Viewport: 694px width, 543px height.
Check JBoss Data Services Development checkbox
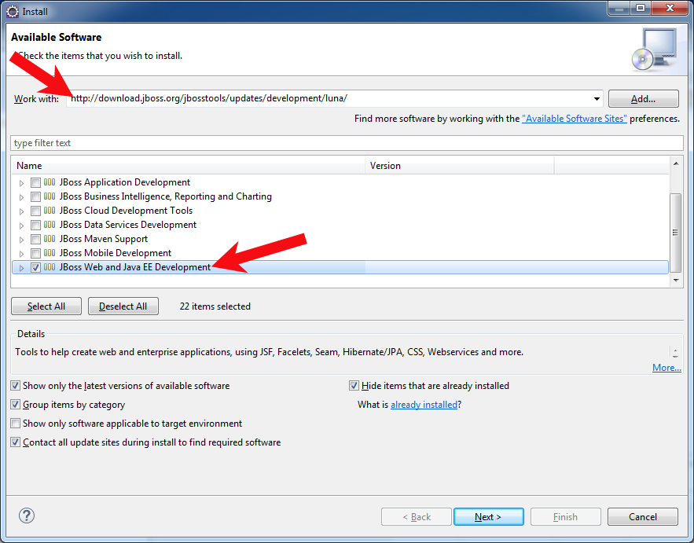pos(36,225)
